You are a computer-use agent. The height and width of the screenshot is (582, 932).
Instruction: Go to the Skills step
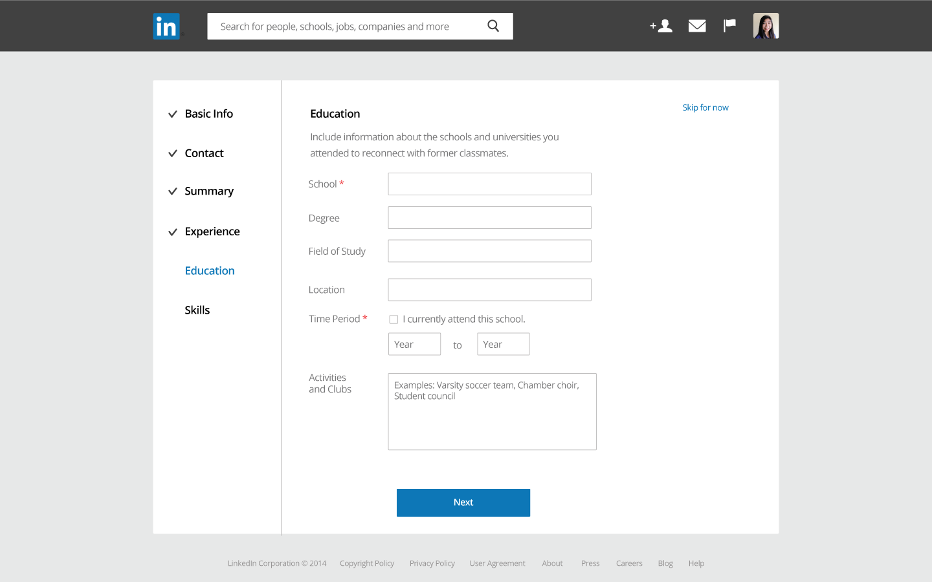[x=197, y=310]
